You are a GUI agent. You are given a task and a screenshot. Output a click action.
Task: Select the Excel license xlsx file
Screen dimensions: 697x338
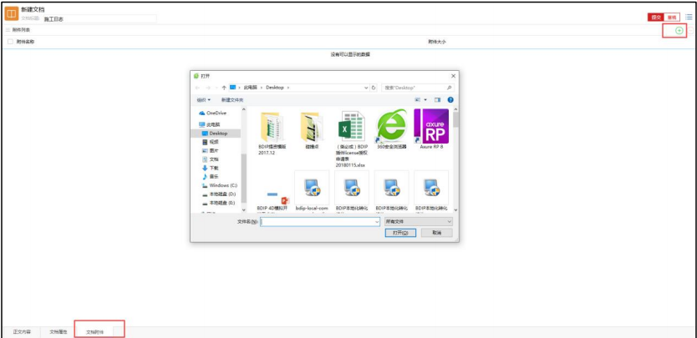[351, 139]
